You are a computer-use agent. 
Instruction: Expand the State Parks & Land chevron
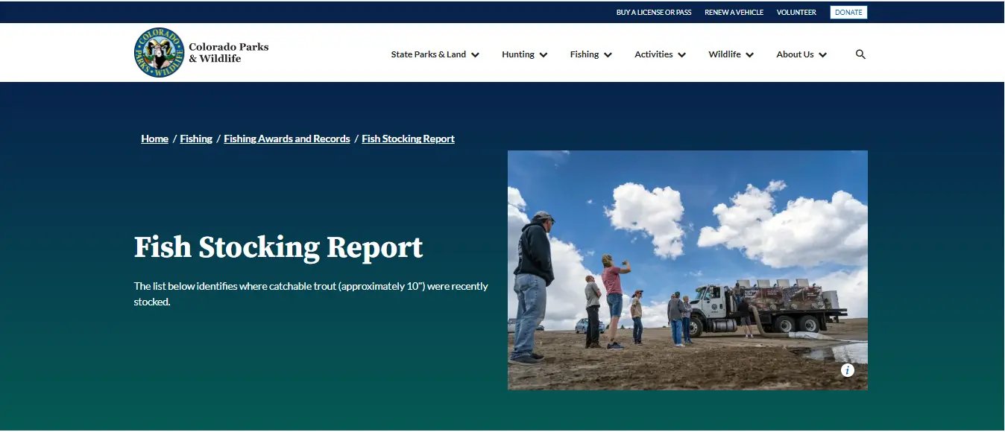point(475,55)
